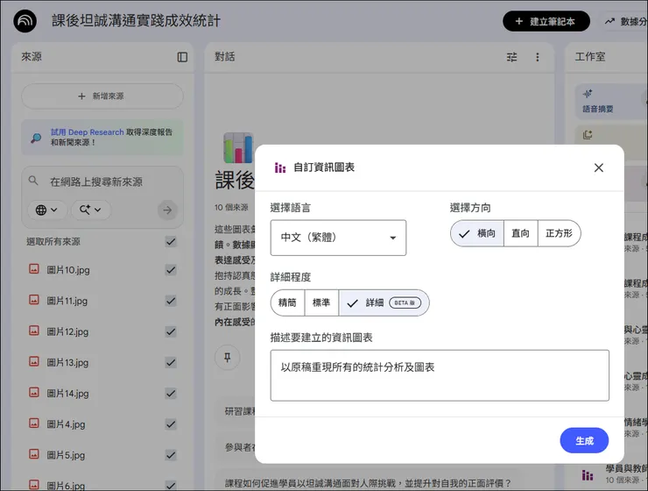Click the 10 個來源 label in the conversation
The height and width of the screenshot is (491, 648).
[231, 208]
